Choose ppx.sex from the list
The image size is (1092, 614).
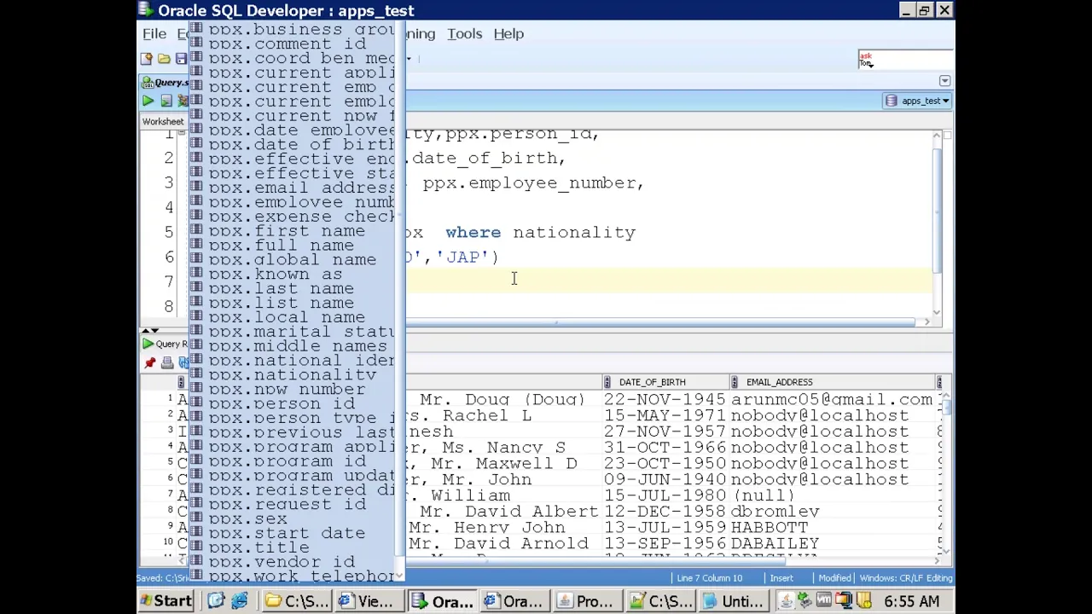(x=293, y=519)
